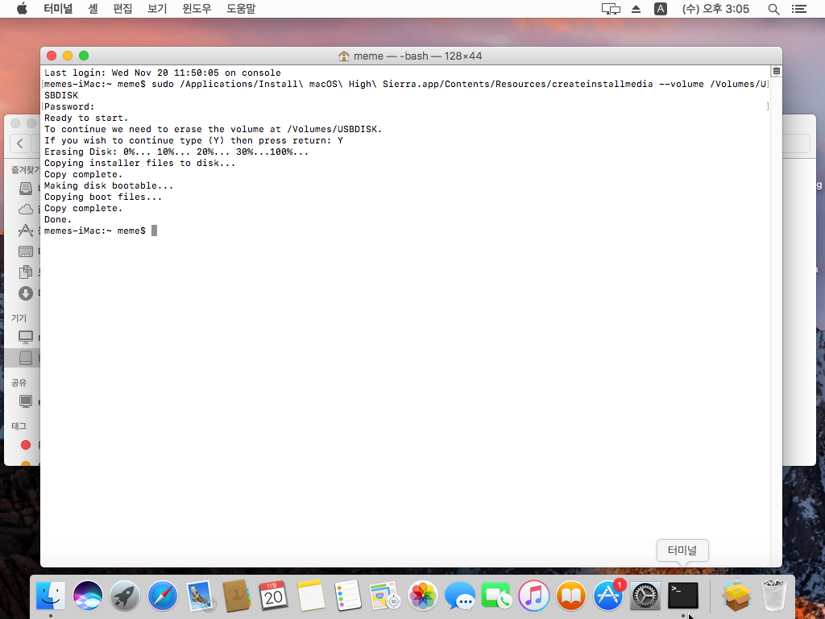Select the highlighted disk in Finder sidebar
The height and width of the screenshot is (619, 825).
pyautogui.click(x=22, y=358)
